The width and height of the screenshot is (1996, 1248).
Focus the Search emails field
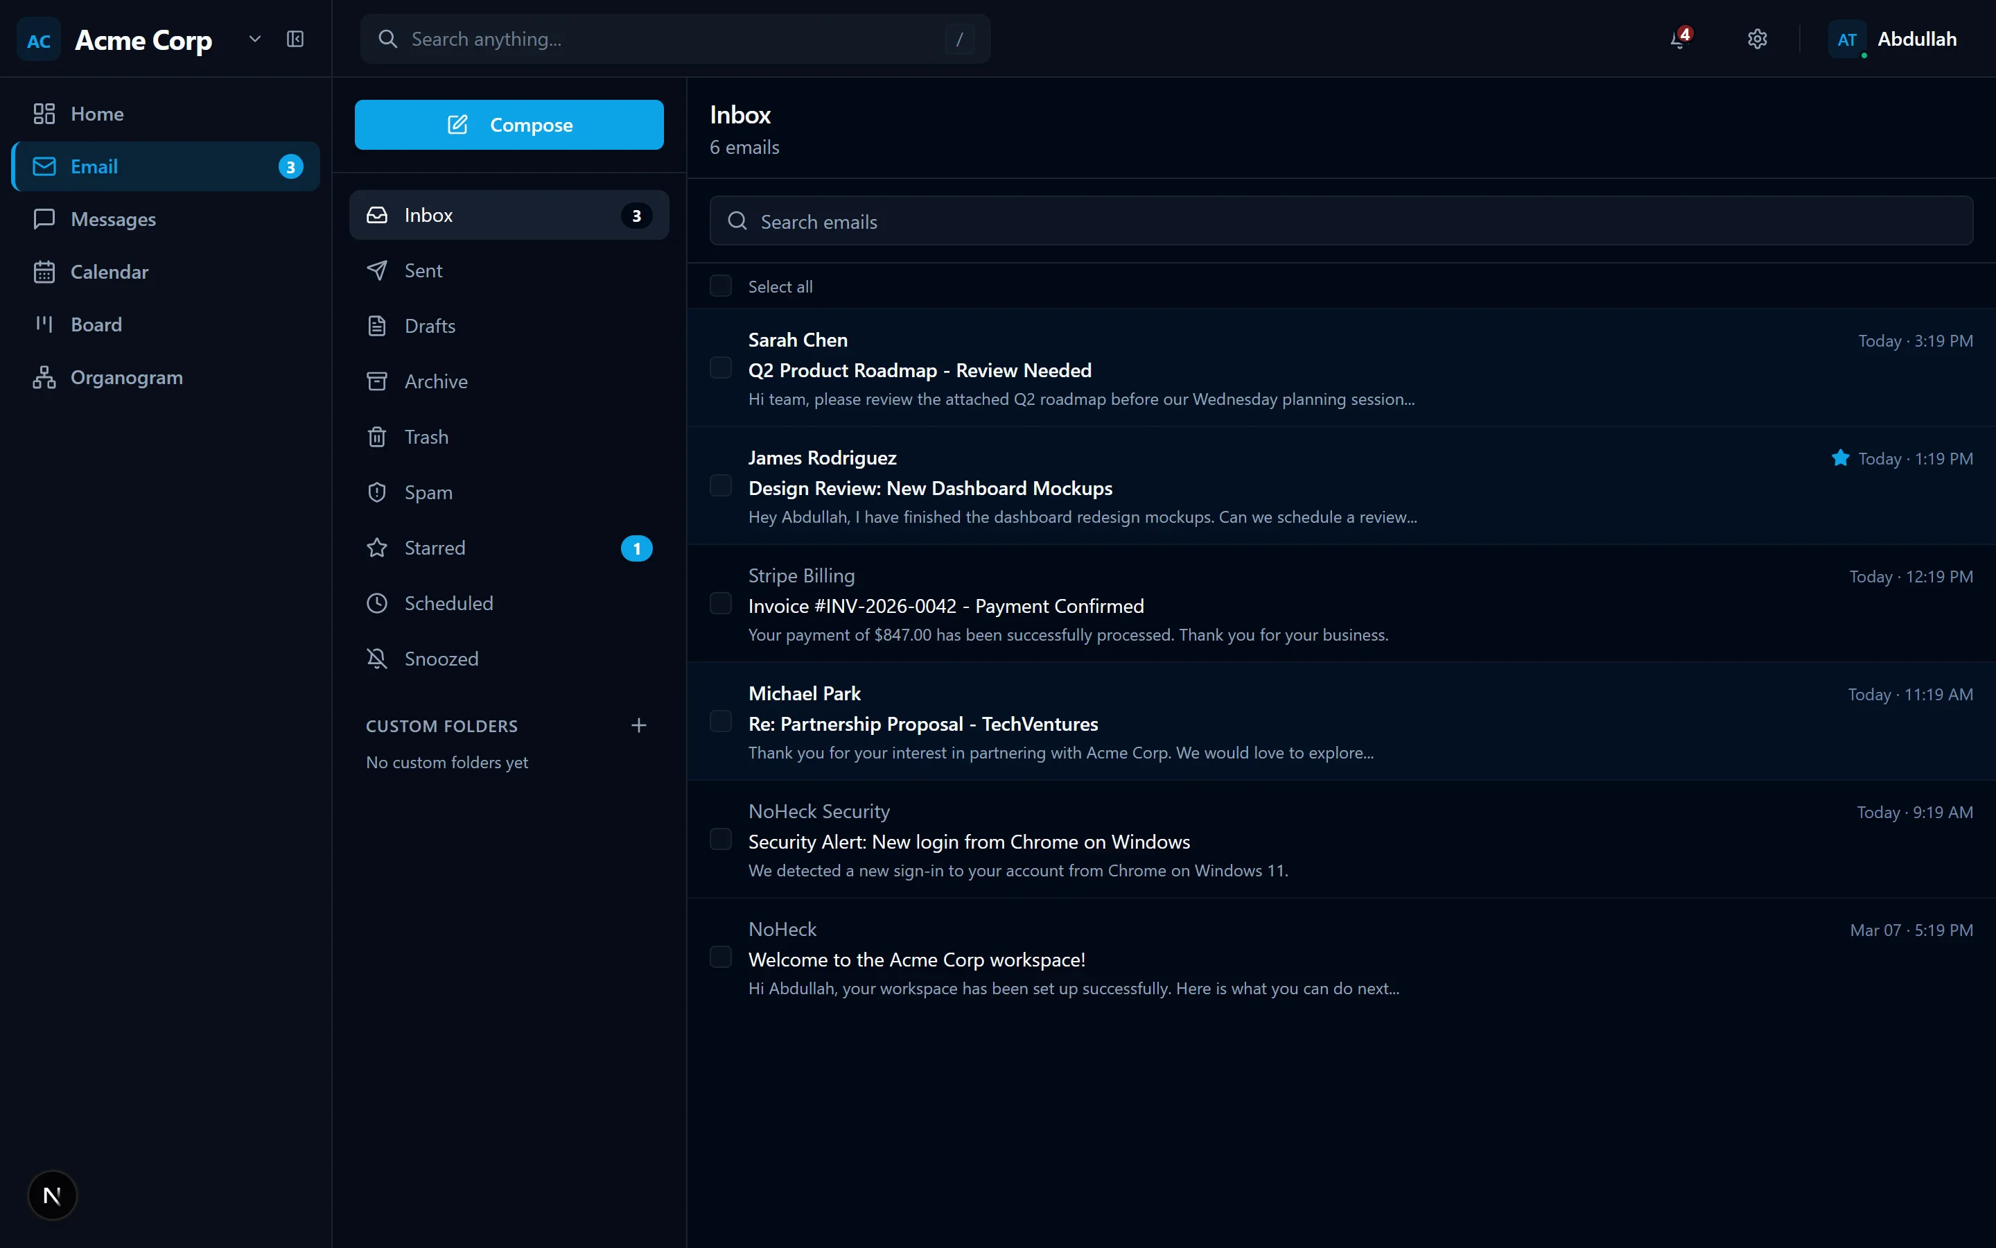pos(1340,221)
